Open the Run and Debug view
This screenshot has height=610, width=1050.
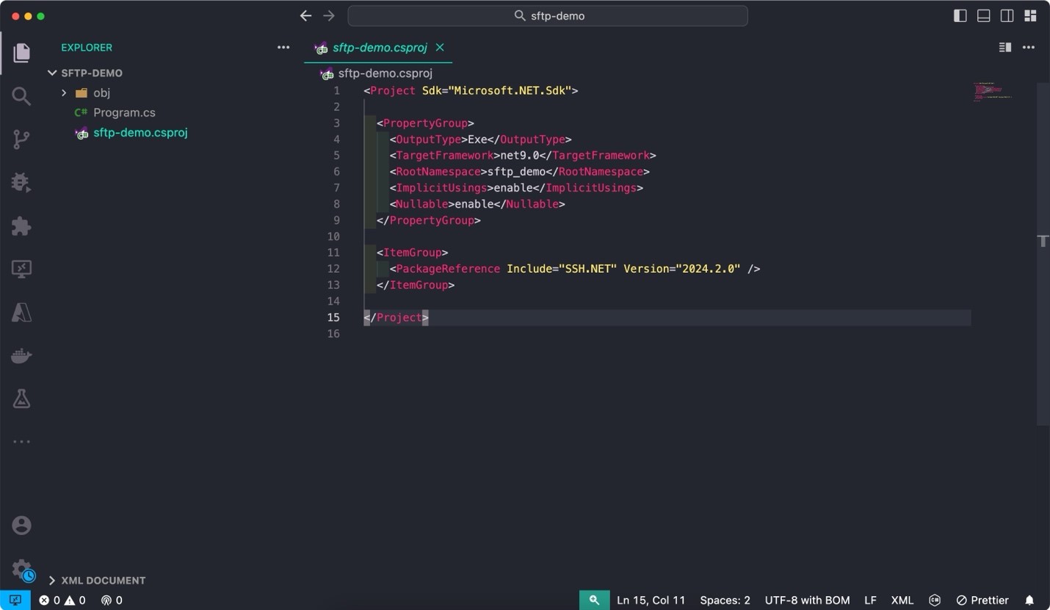pyautogui.click(x=21, y=182)
